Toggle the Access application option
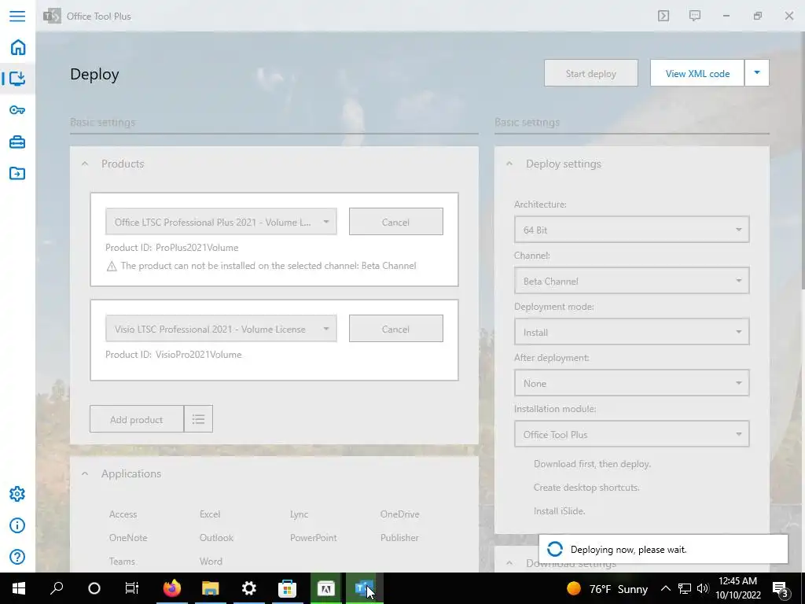The width and height of the screenshot is (805, 604). (x=123, y=514)
